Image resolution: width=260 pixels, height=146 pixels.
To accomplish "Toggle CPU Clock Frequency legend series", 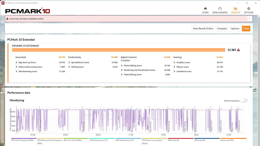I will point(22,140).
